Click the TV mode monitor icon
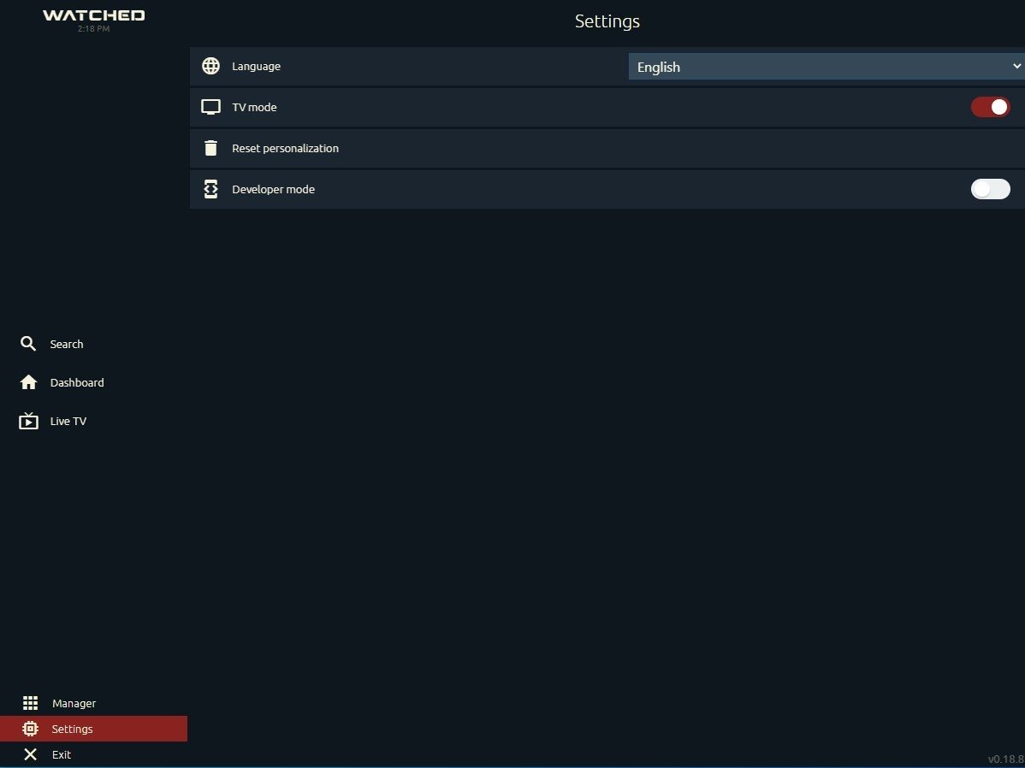The image size is (1025, 768). 210,107
